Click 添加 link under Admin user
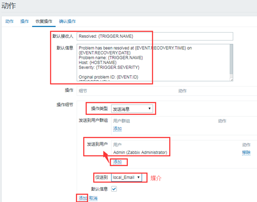This screenshot has height=202, width=257. (118, 162)
